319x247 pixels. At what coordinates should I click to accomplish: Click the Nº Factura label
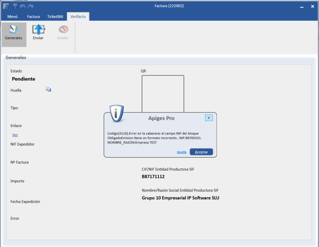click(x=19, y=162)
